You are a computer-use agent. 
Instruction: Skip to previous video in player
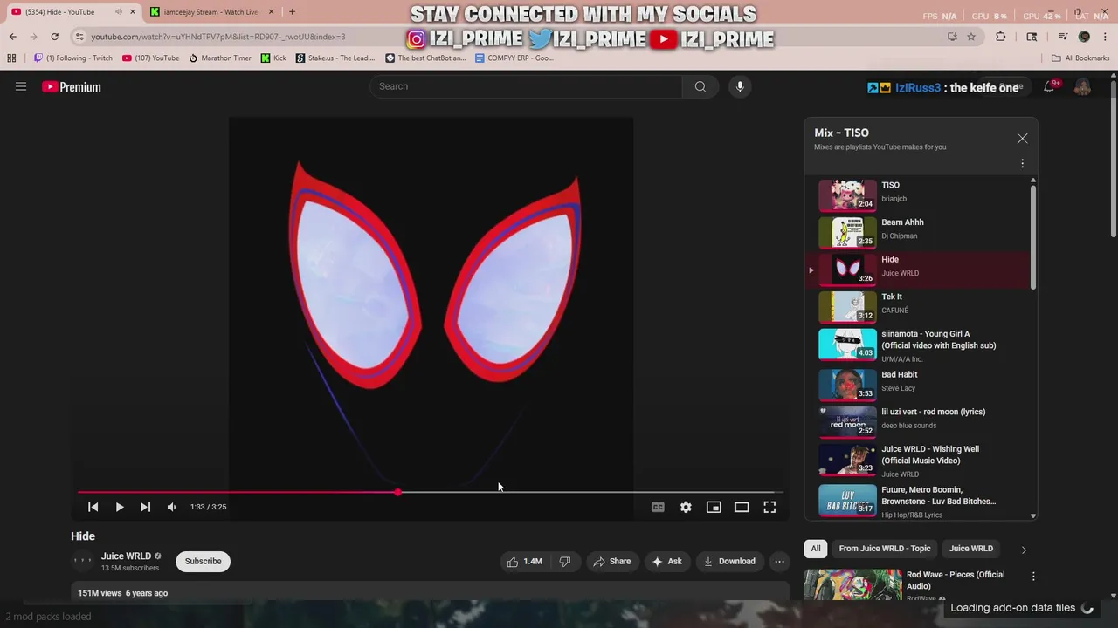tap(93, 507)
